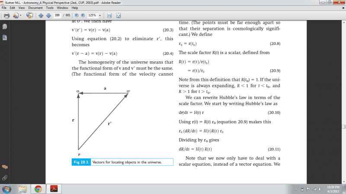
Task: Click the caption 'Vectors for locating objects in the universe.'
Action: pos(127,162)
